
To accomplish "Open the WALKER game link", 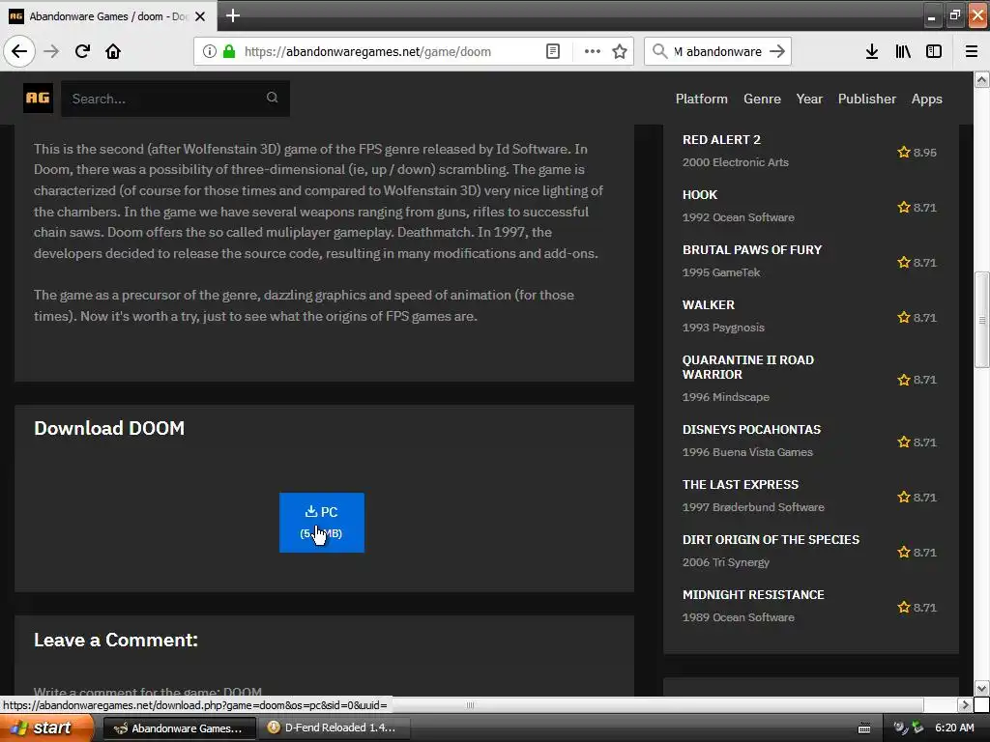I will pos(708,304).
